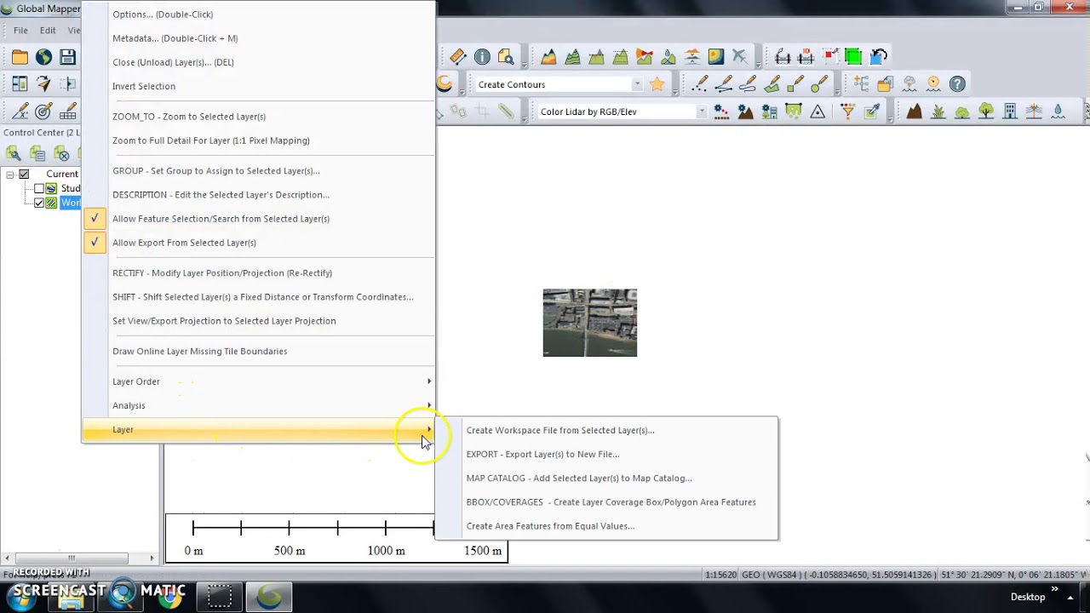The image size is (1090, 613).
Task: Open the Create Contours dropdown
Action: 637,84
